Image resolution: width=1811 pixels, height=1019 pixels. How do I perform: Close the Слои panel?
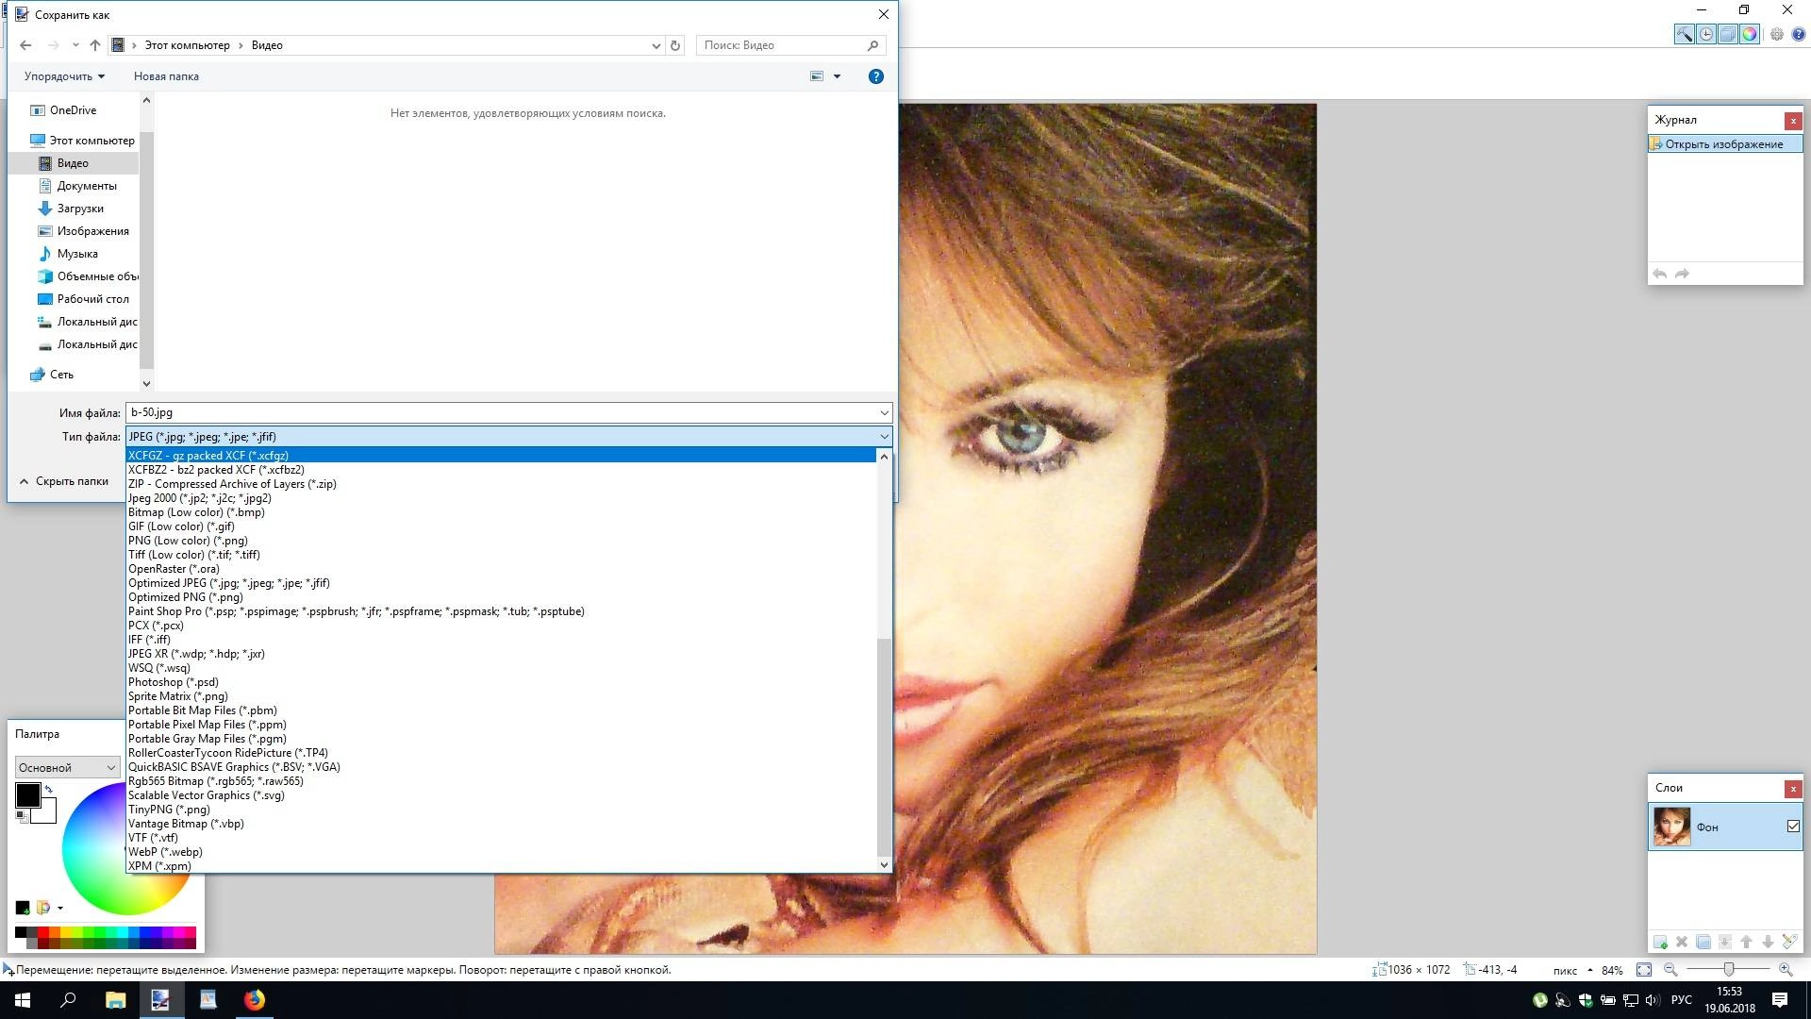(1793, 789)
